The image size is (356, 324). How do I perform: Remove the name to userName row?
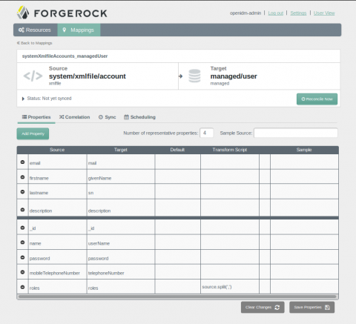click(x=22, y=242)
